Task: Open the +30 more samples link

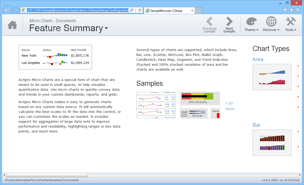Action: (230, 106)
